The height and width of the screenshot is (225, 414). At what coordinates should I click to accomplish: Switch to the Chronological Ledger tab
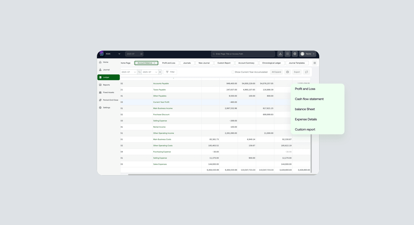(x=271, y=63)
